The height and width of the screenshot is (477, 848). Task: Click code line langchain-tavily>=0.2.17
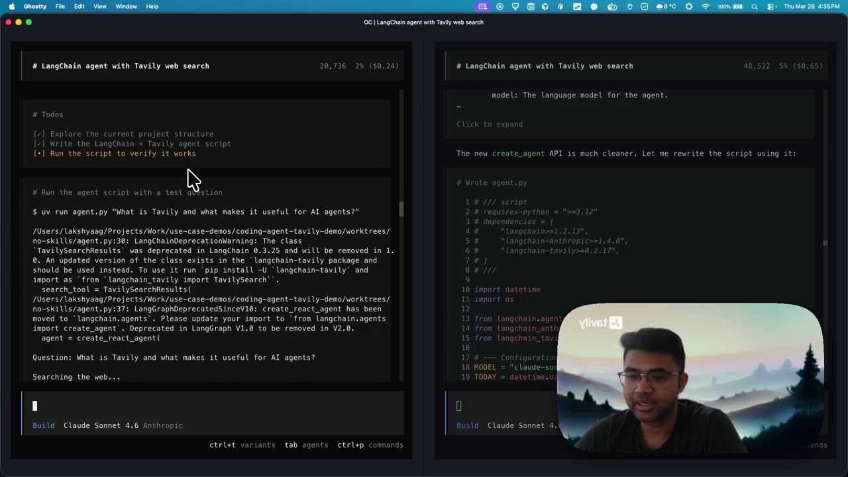click(547, 251)
